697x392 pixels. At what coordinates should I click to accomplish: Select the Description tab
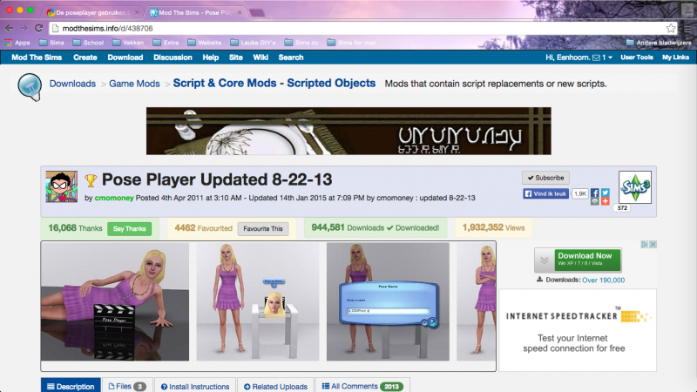tap(71, 386)
